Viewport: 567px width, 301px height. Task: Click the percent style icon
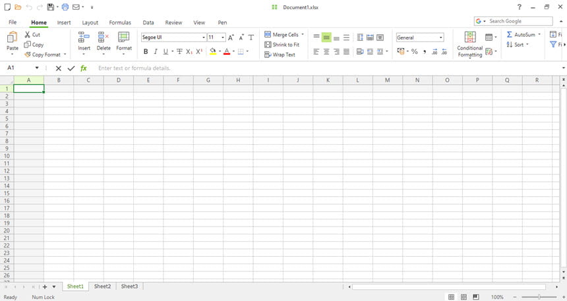coord(415,51)
